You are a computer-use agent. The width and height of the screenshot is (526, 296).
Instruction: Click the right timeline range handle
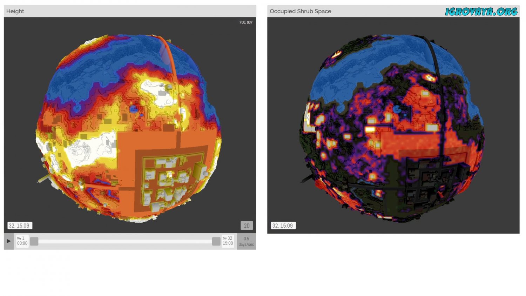pyautogui.click(x=216, y=241)
